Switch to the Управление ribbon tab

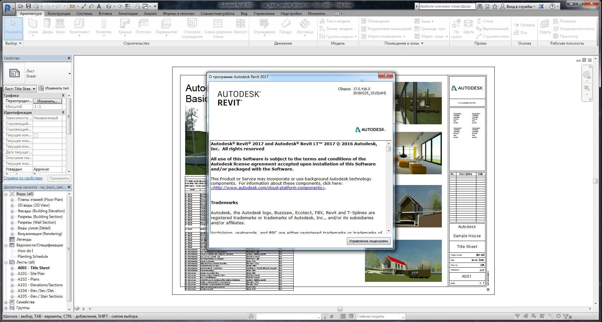(x=264, y=14)
